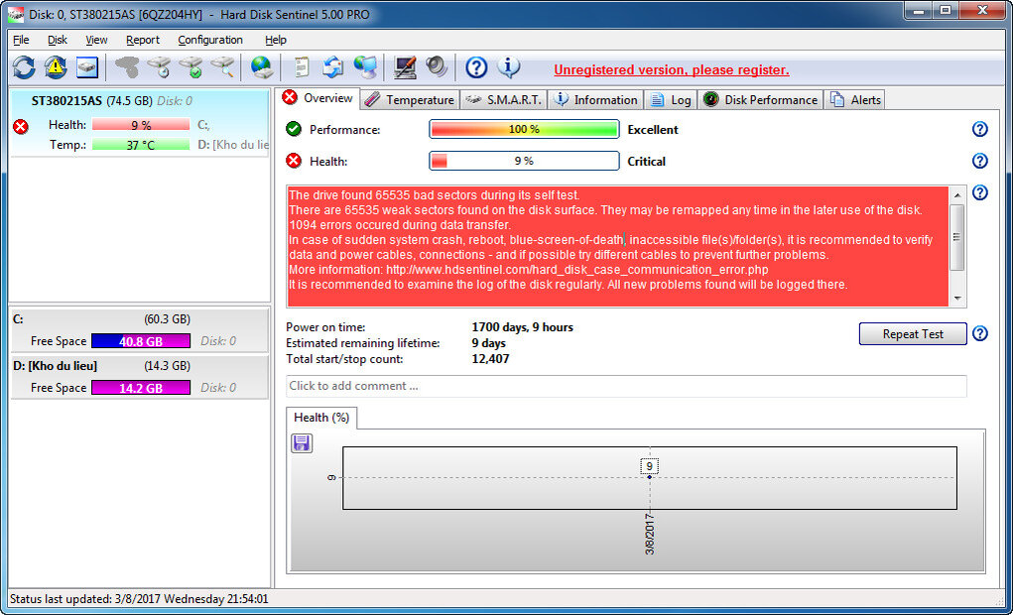Click the Repeat Test button
The height and width of the screenshot is (615, 1013).
coord(913,334)
